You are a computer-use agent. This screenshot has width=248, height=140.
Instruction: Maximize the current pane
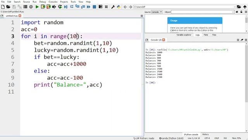[100, 7]
